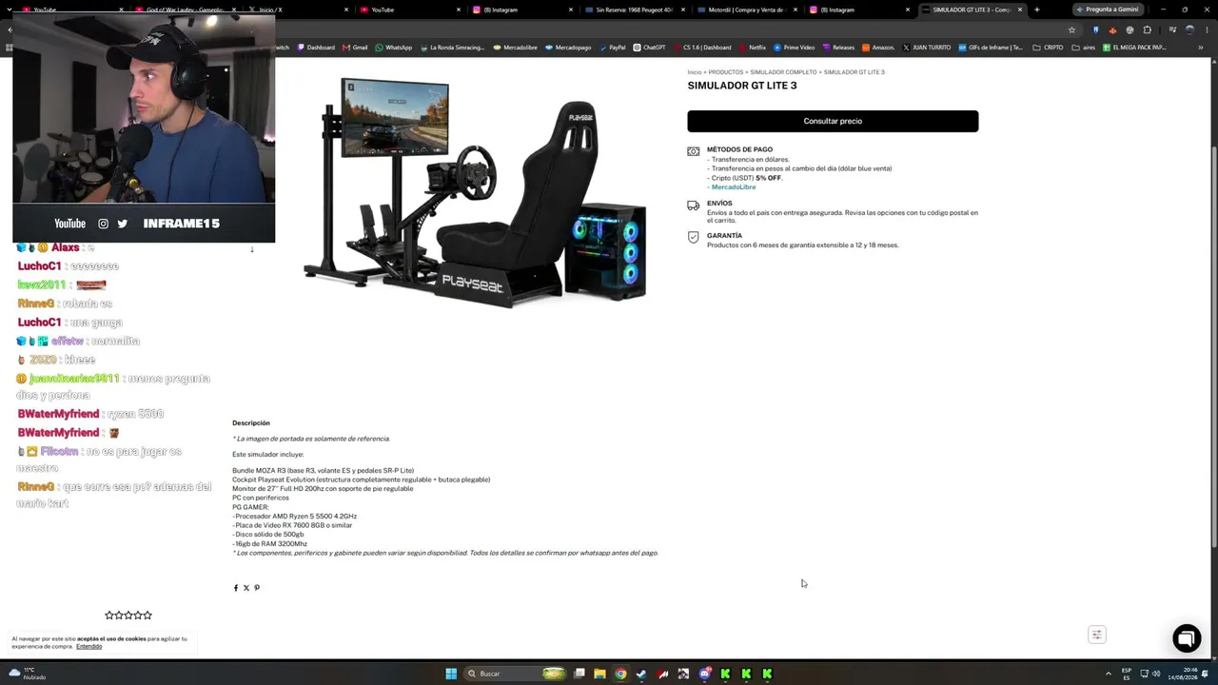
Task: Open File Explorer from taskbar
Action: coord(599,674)
